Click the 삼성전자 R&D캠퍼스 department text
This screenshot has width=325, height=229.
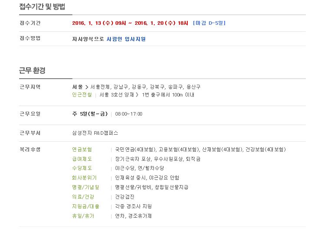click(x=95, y=133)
